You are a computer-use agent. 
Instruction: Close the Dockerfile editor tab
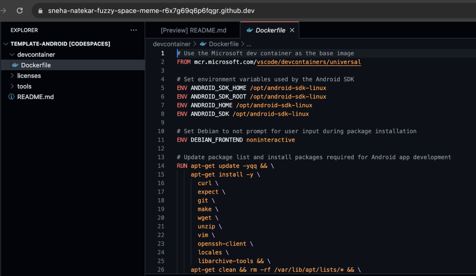click(x=292, y=30)
